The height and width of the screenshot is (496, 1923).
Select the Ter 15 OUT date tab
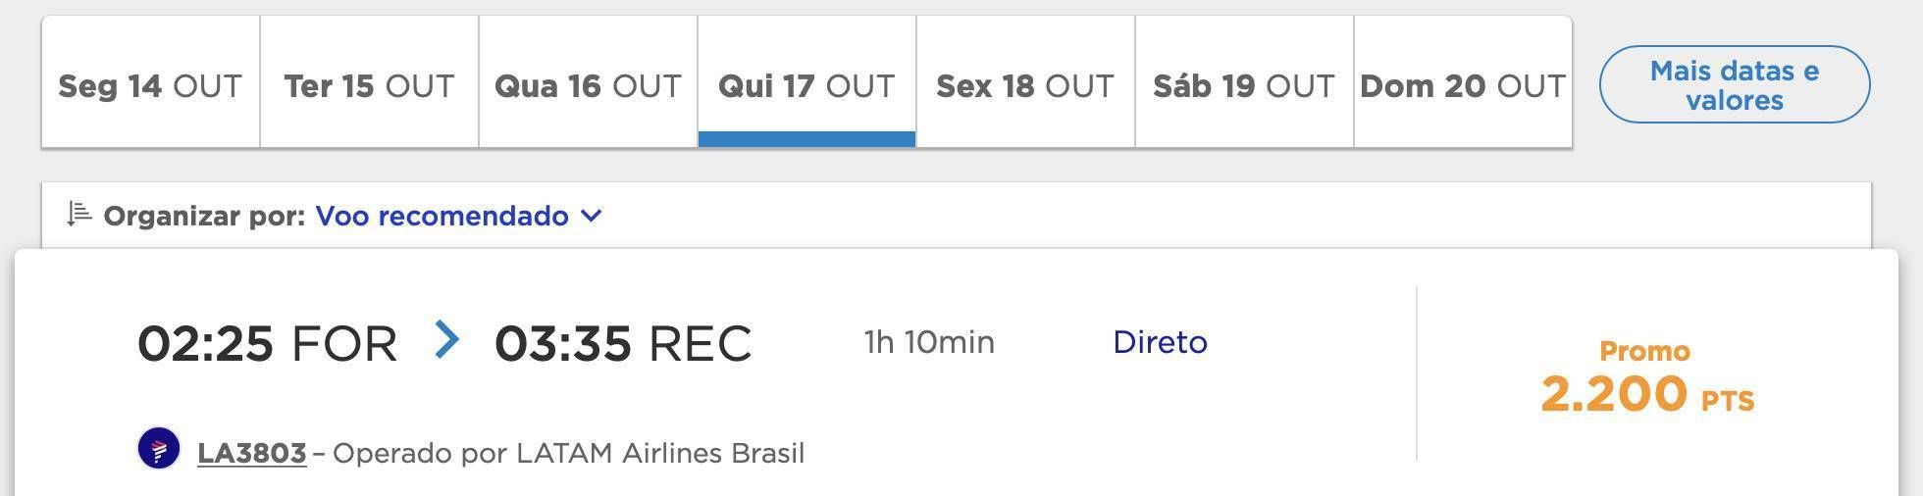click(x=370, y=82)
